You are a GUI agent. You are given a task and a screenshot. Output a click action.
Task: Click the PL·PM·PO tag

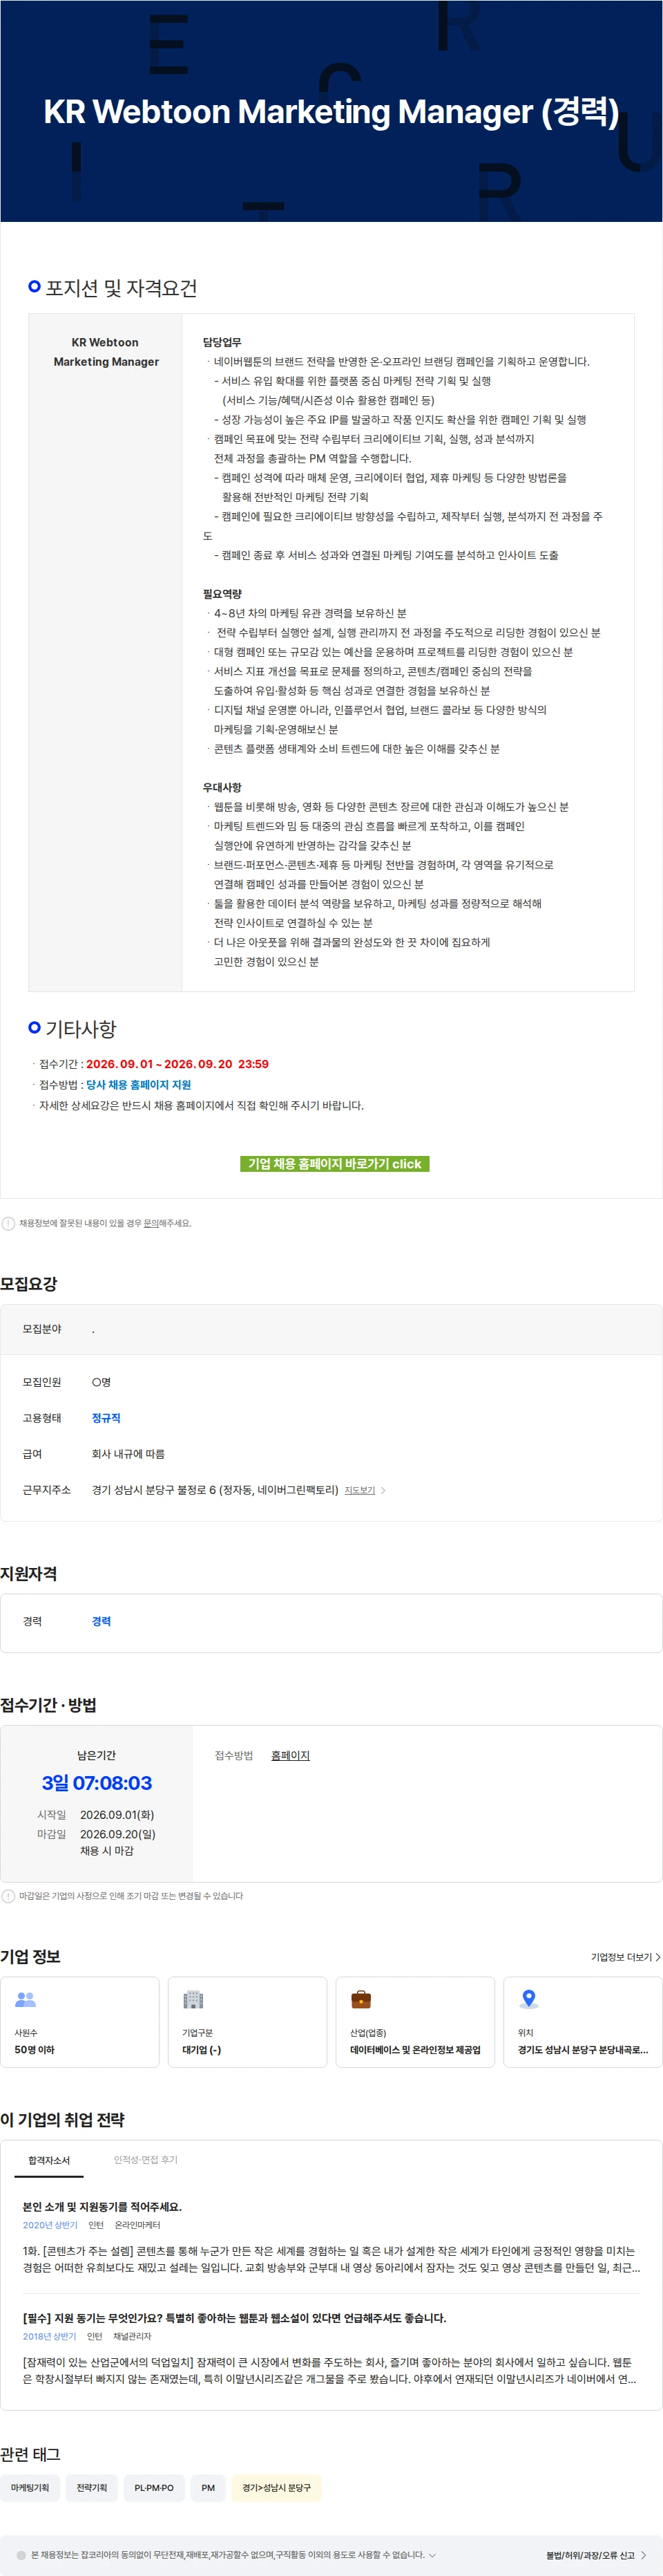point(154,2487)
